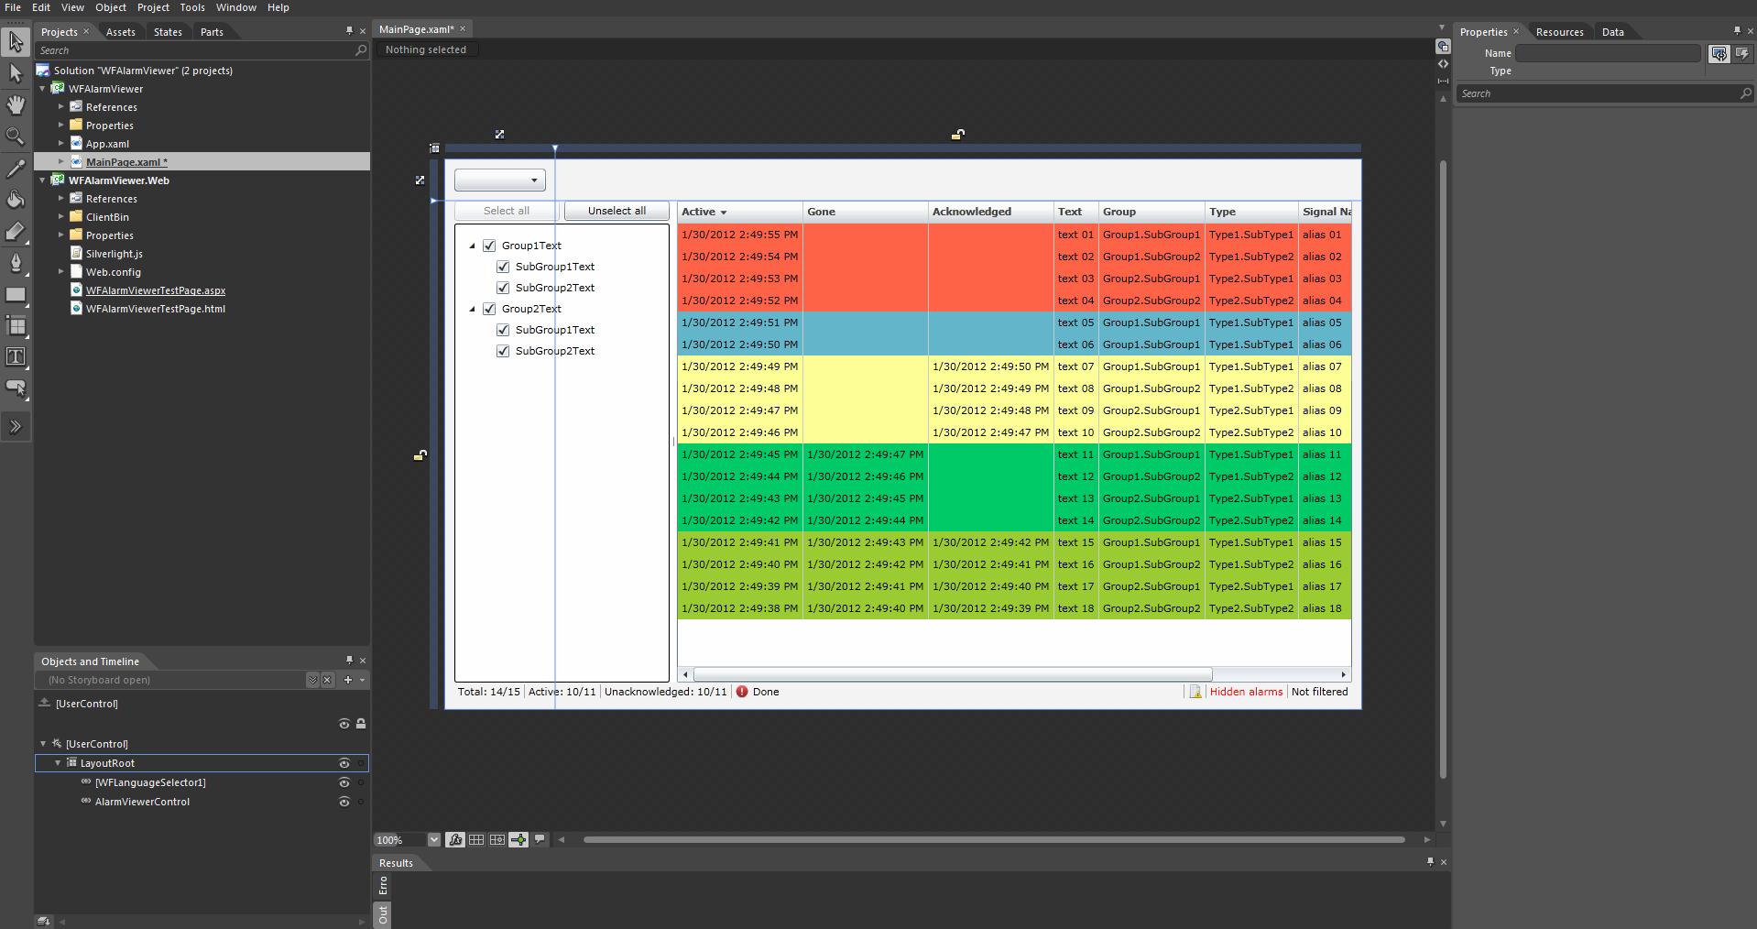The height and width of the screenshot is (929, 1757).
Task: Select the Pen tool
Action: click(x=16, y=264)
